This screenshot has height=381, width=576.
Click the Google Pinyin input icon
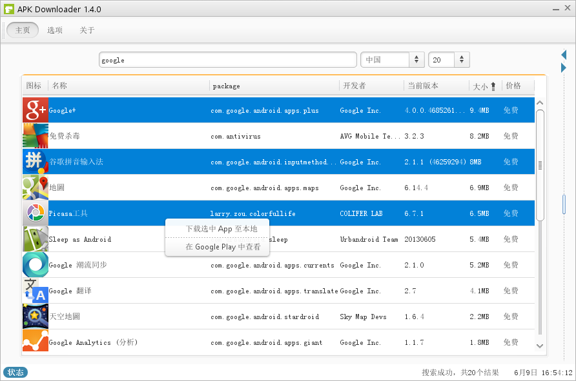(x=36, y=161)
